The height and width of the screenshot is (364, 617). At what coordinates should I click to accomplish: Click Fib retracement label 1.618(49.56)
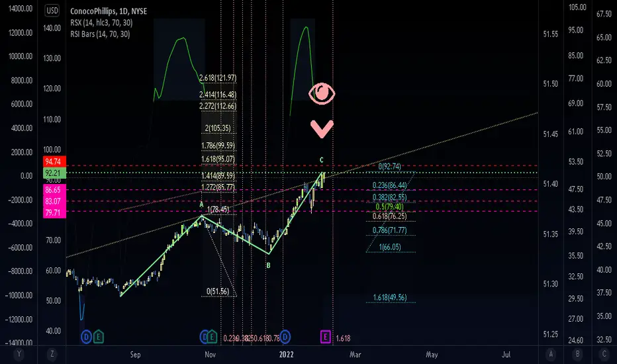389,297
